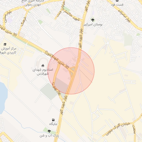Click the فست فود place label

point(117,4)
